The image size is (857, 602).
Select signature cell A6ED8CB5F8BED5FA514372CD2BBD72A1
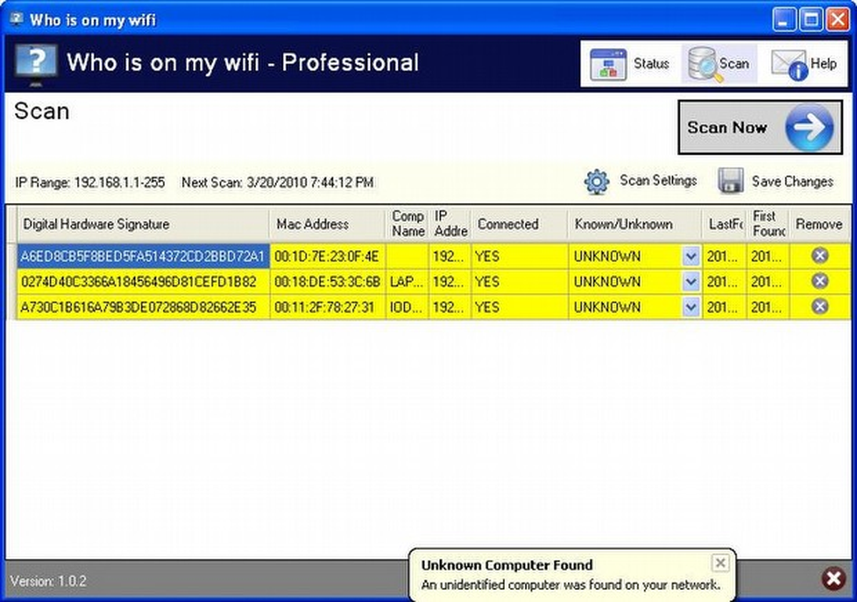tap(144, 257)
